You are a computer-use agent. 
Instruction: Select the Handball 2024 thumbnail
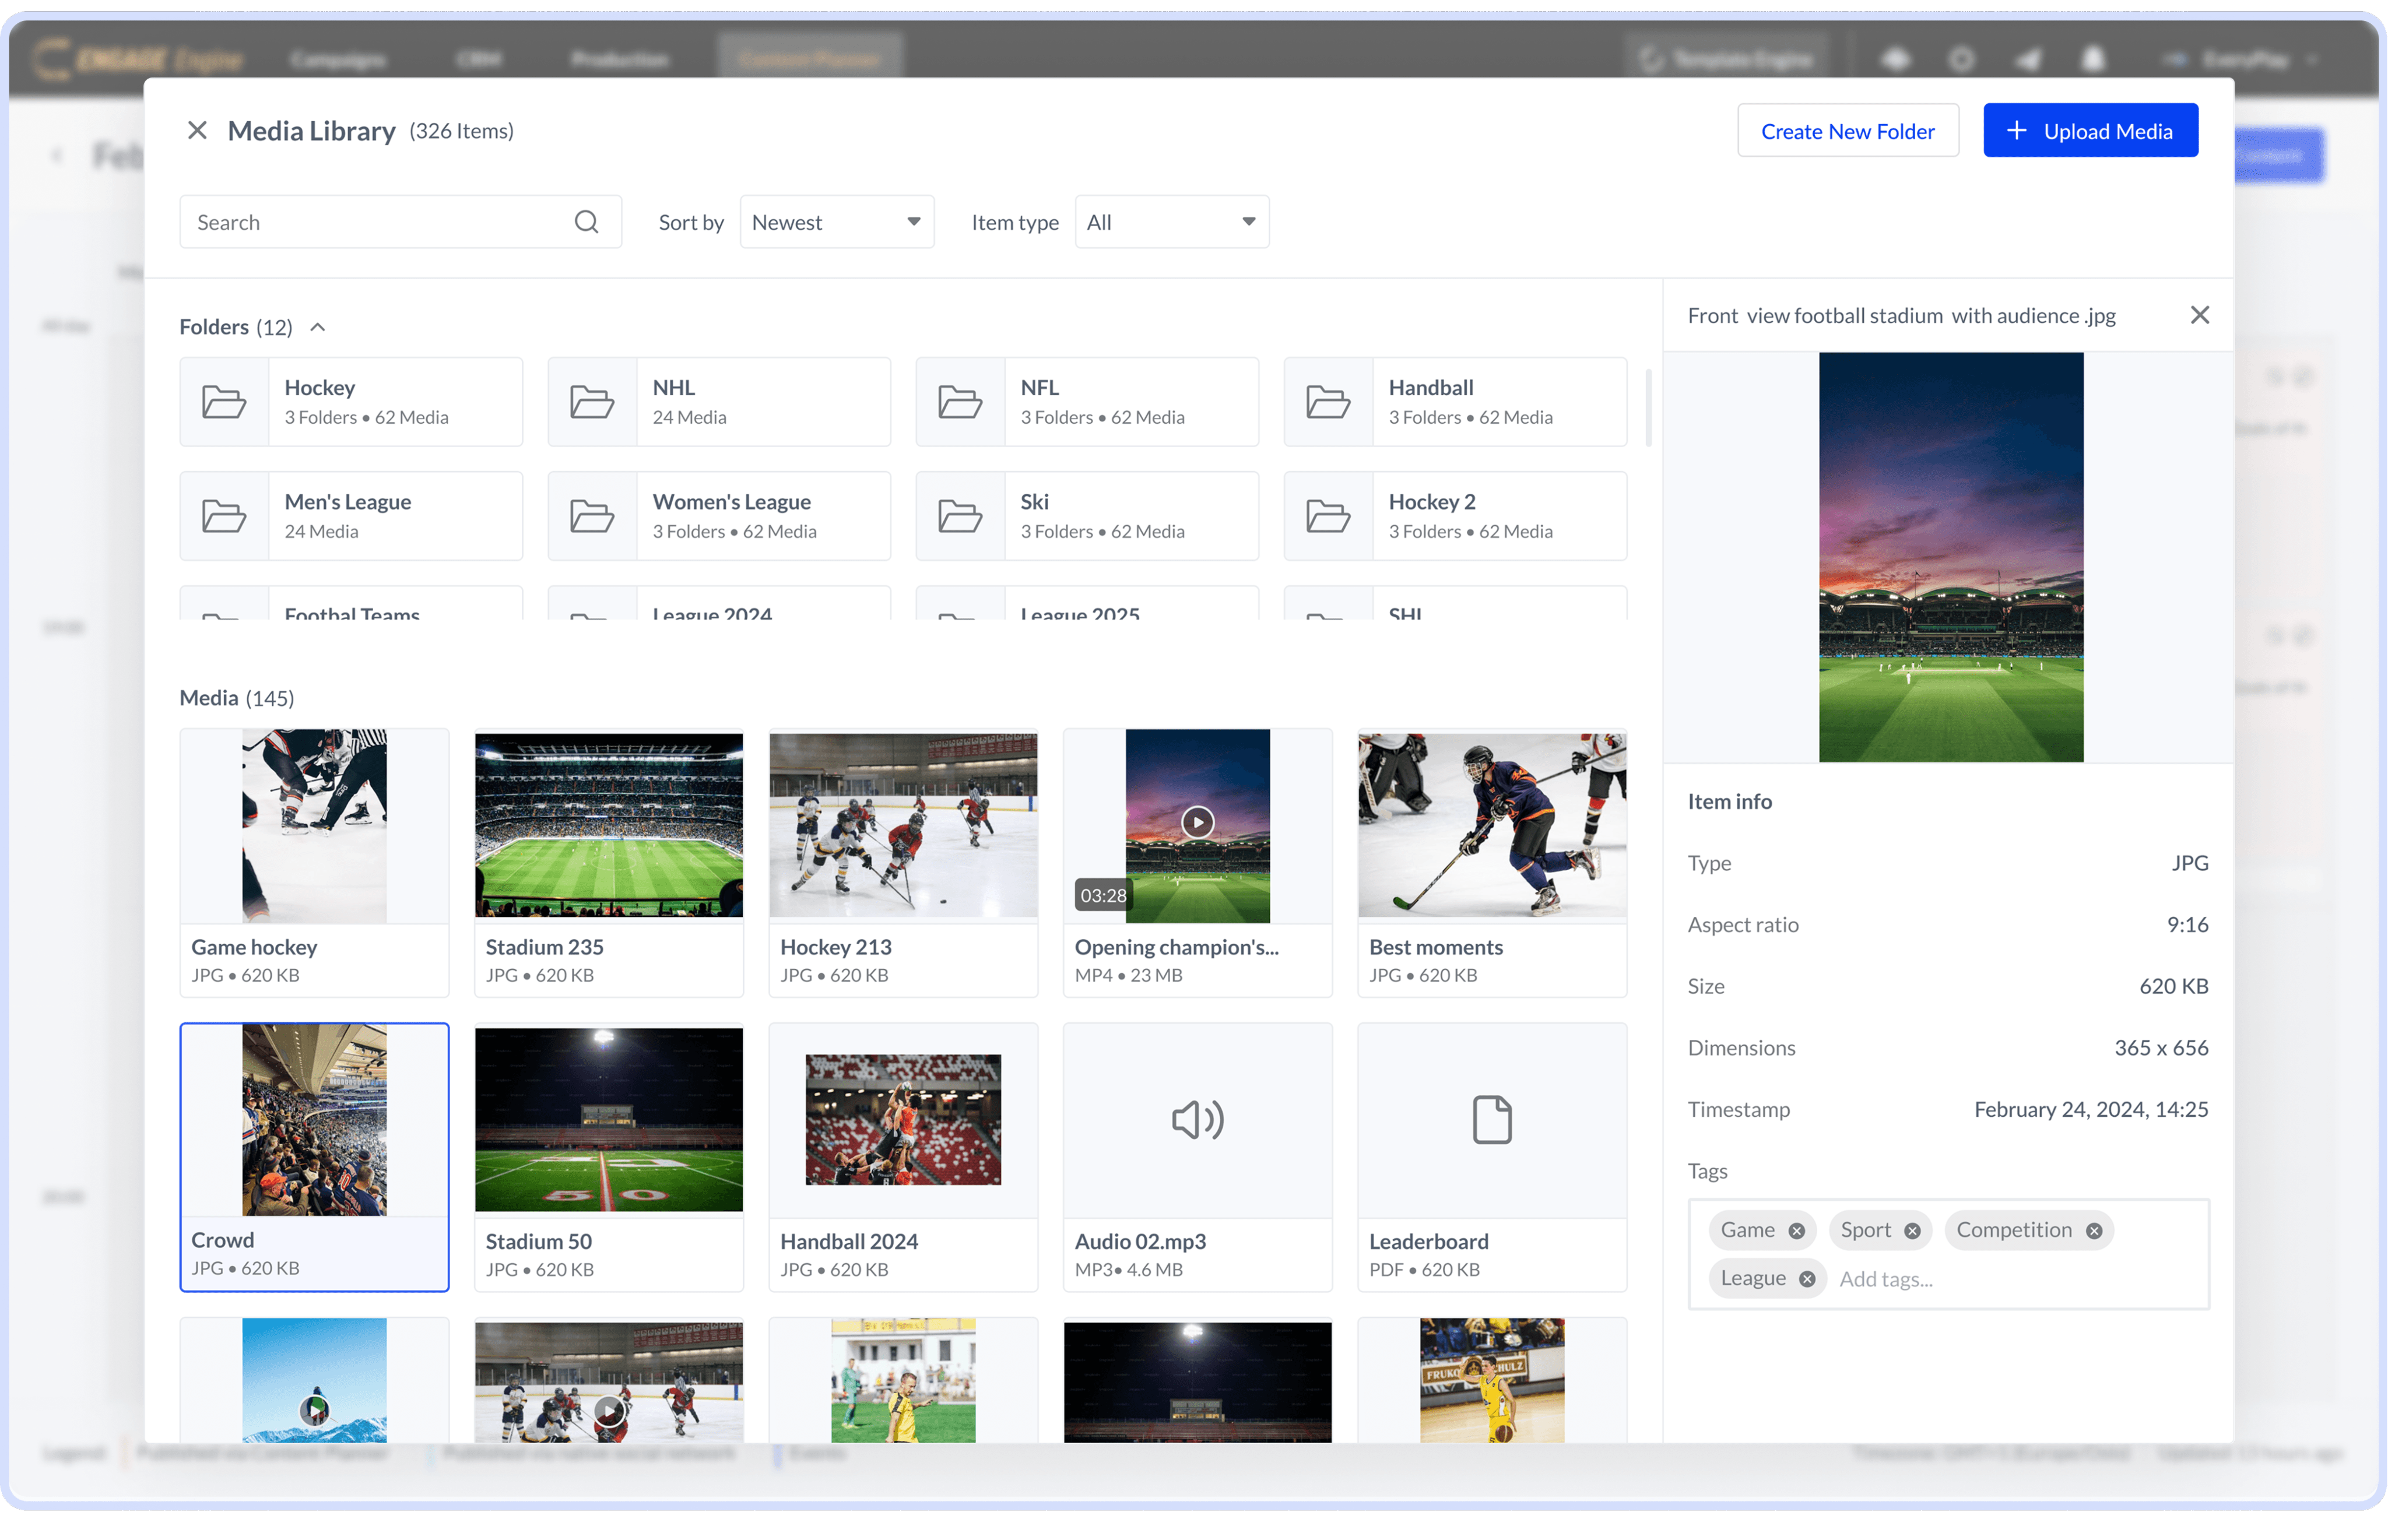click(903, 1120)
